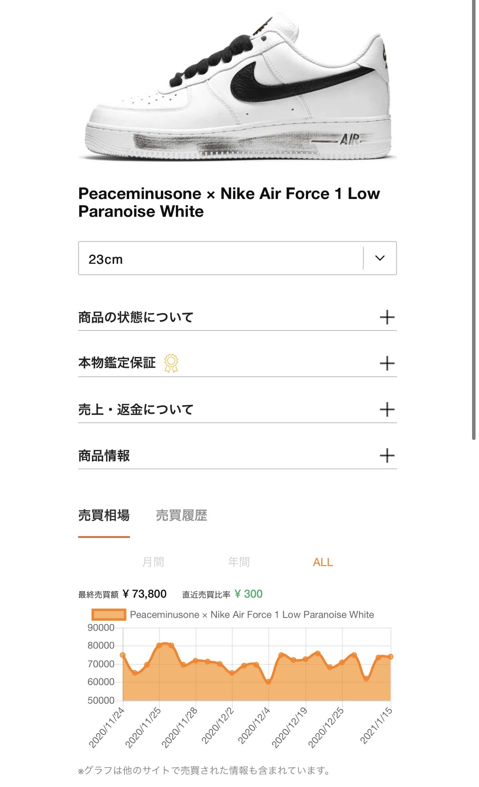Click the last data point on chart

pos(391,657)
